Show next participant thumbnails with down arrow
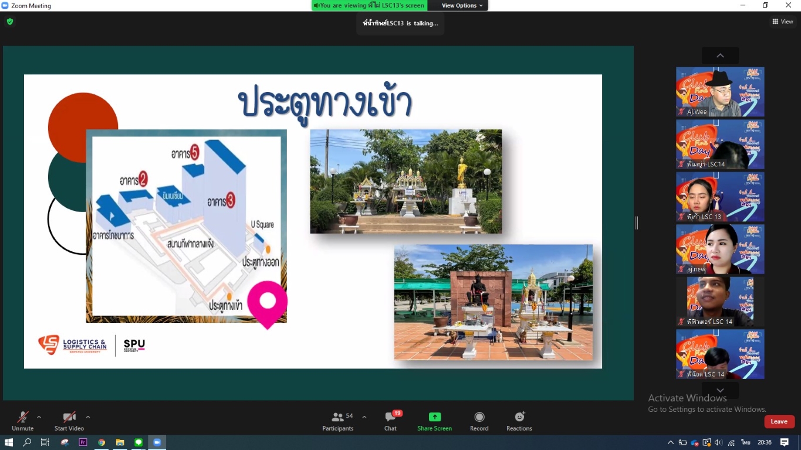 tap(720, 390)
